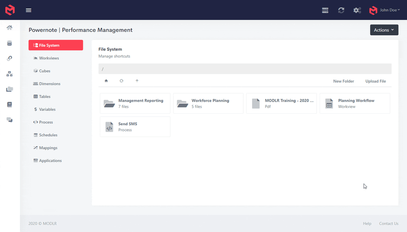The width and height of the screenshot is (407, 232).
Task: Open MODLR Training - 2020 PDF file
Action: pyautogui.click(x=281, y=103)
